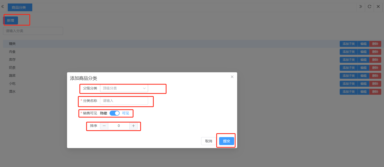Click the minus icon of 排序 stepper
The image size is (384, 167).
point(104,126)
